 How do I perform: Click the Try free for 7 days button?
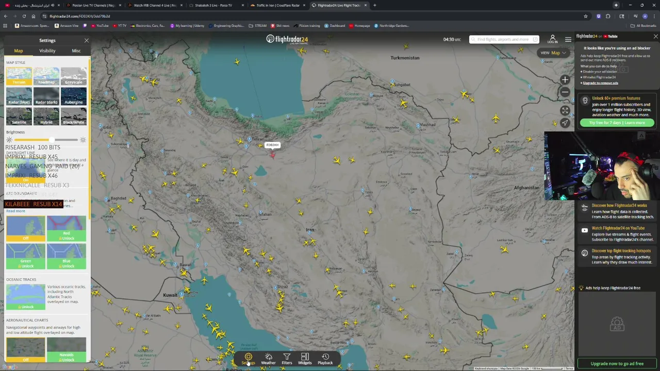click(617, 123)
